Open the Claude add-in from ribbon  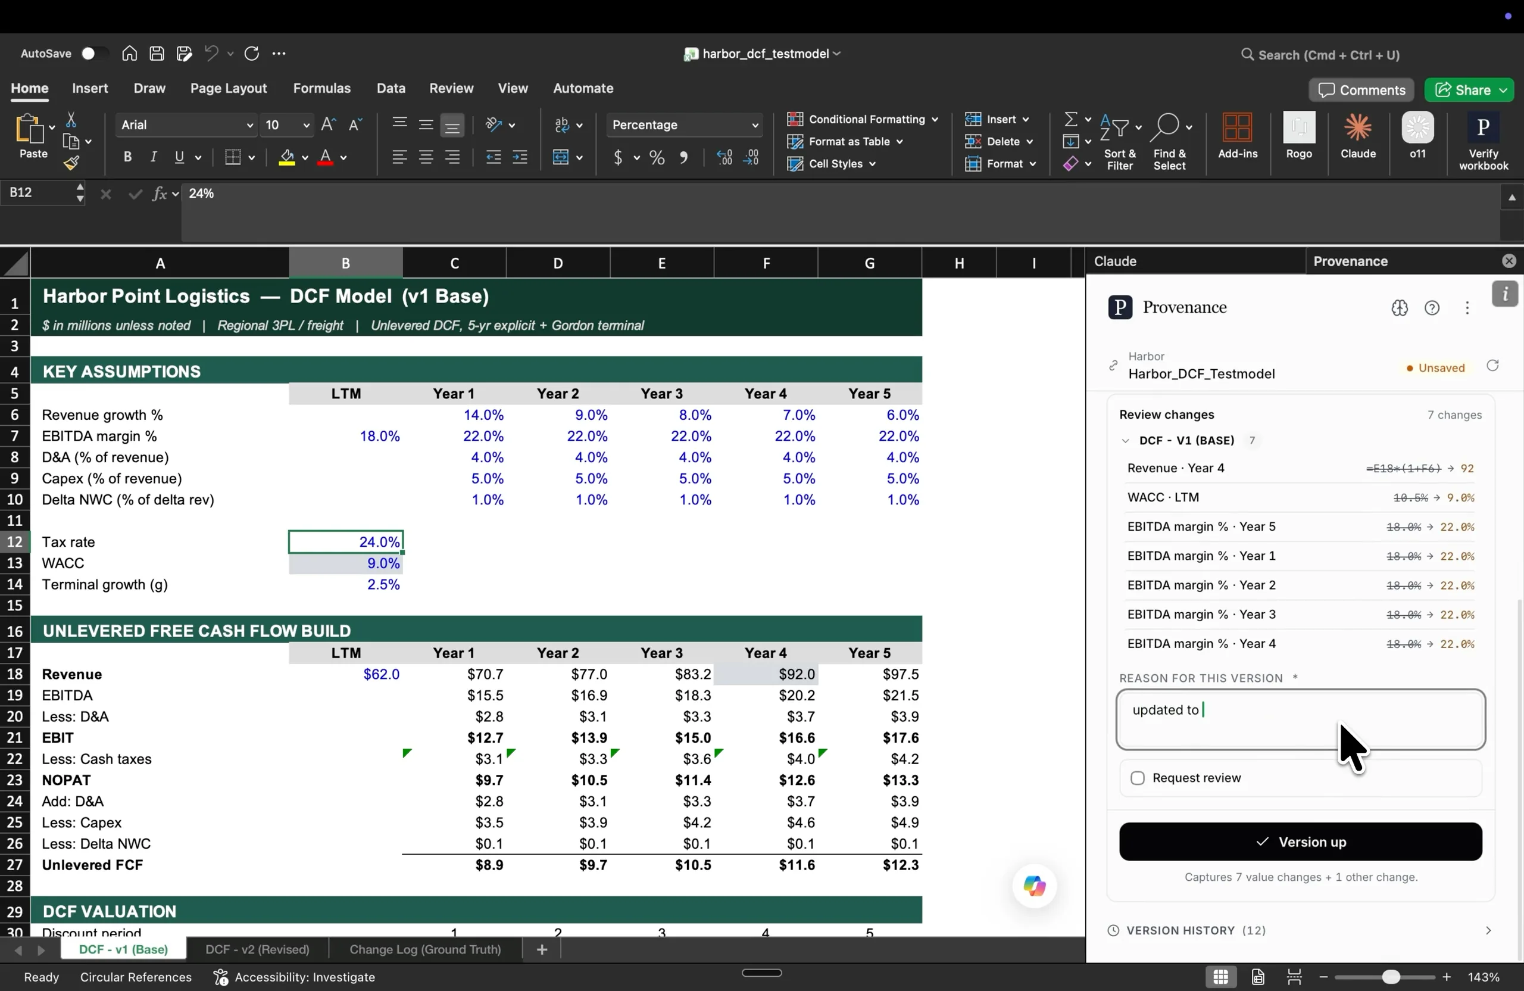[x=1357, y=136]
